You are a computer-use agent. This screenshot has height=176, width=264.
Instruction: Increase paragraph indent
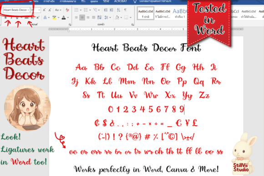tap(112, 10)
